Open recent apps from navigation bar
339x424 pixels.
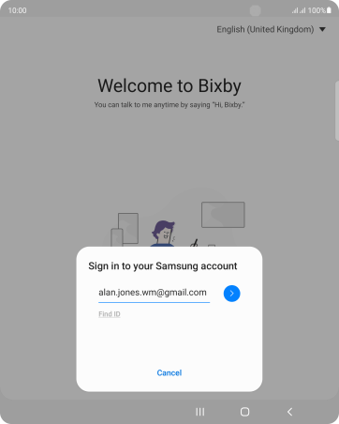[200, 412]
